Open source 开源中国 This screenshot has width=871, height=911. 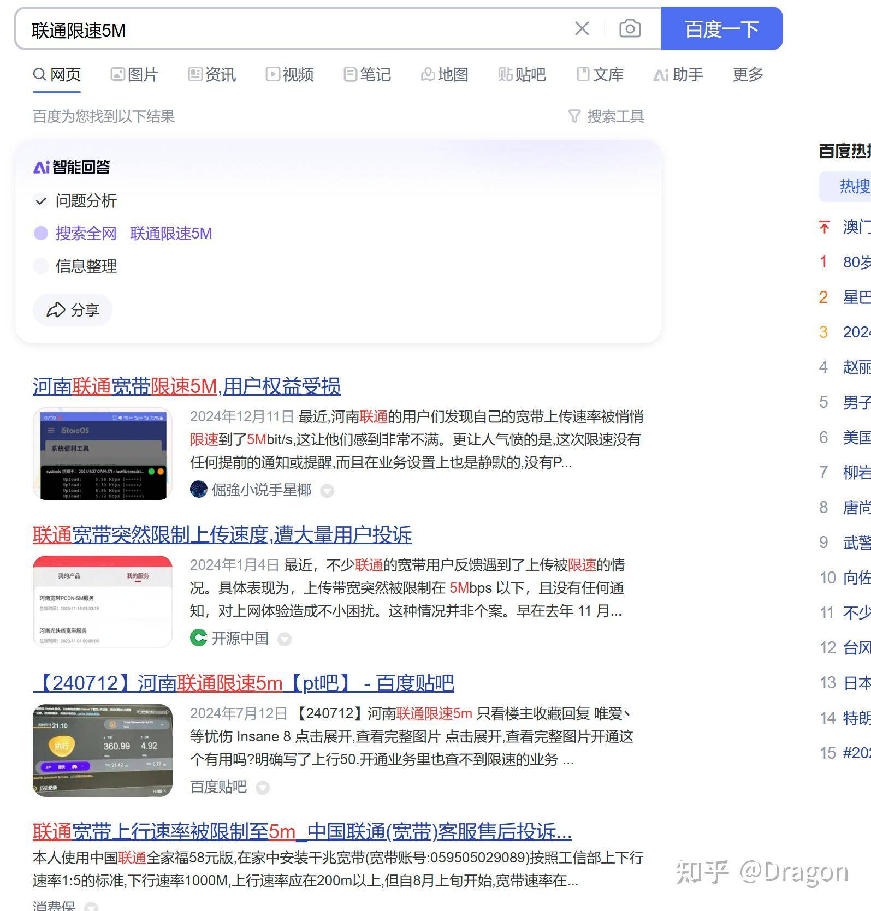(x=240, y=638)
